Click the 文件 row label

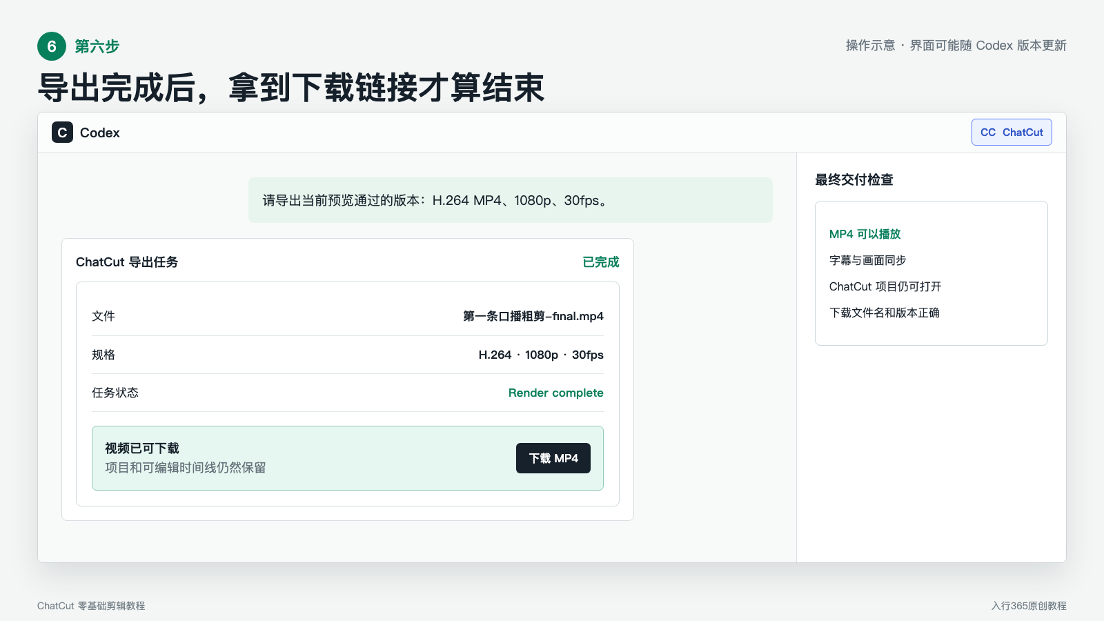click(x=103, y=316)
